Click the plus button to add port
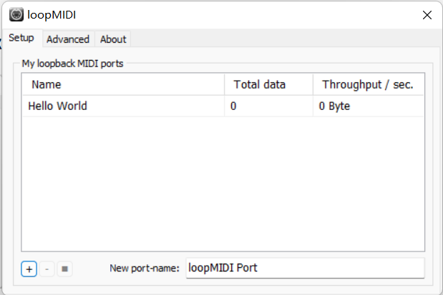 pos(29,269)
